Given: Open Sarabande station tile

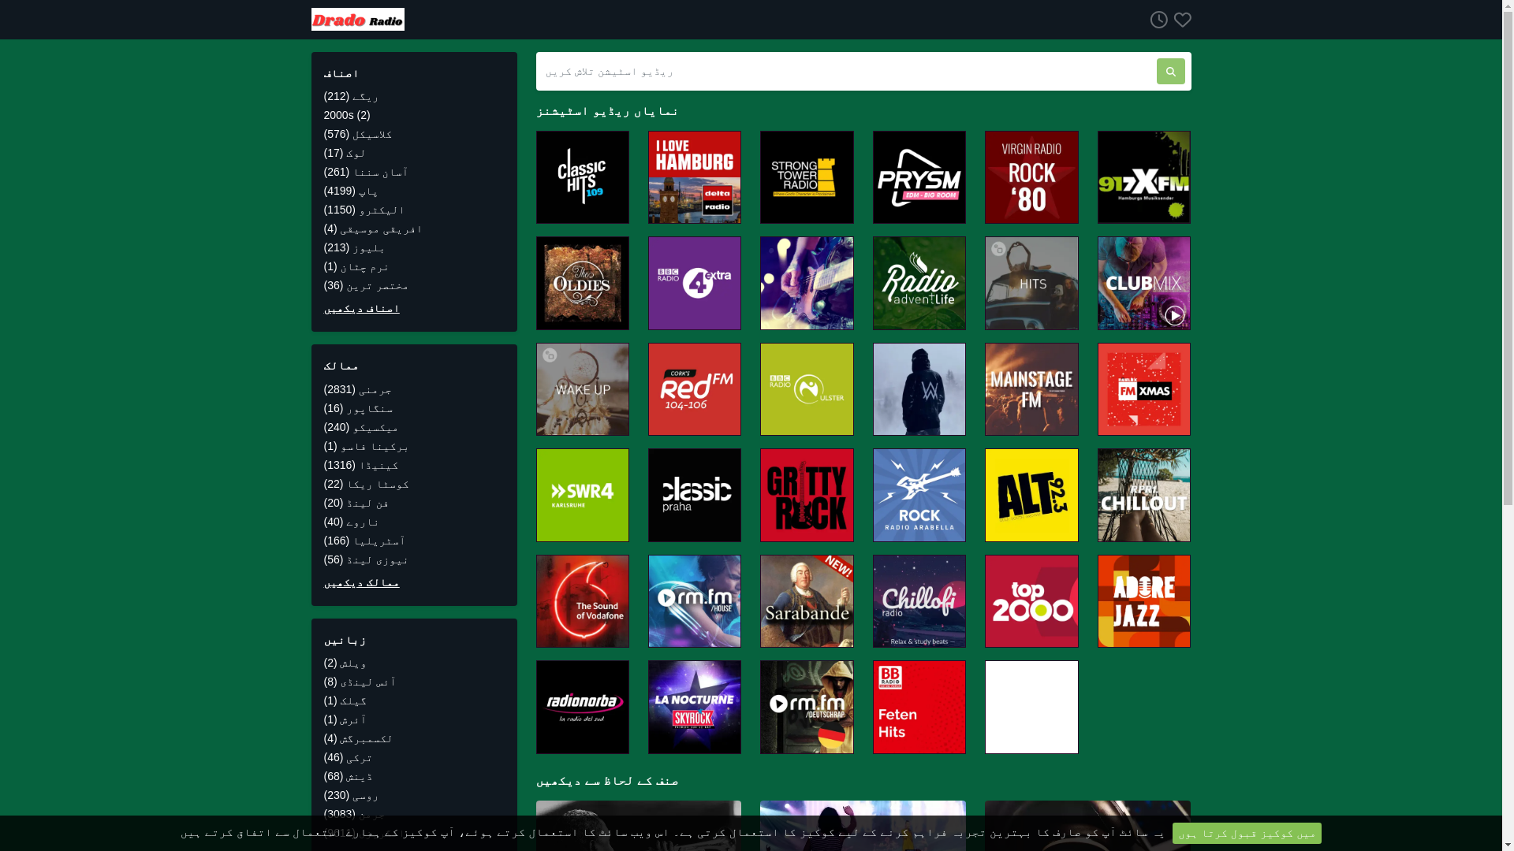Looking at the screenshot, I should (x=807, y=601).
